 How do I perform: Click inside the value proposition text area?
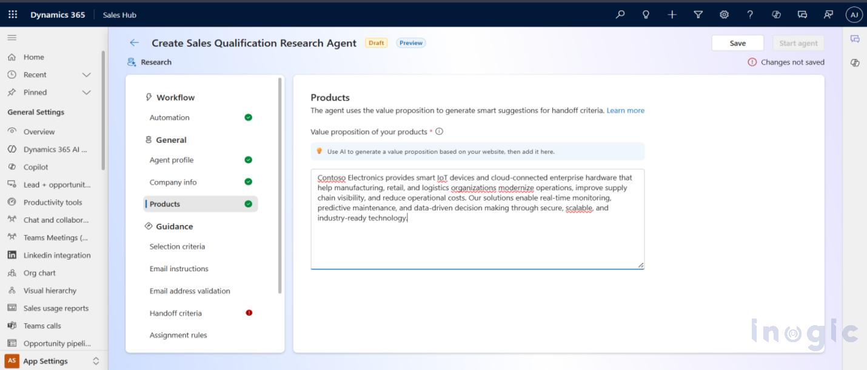[x=477, y=242]
